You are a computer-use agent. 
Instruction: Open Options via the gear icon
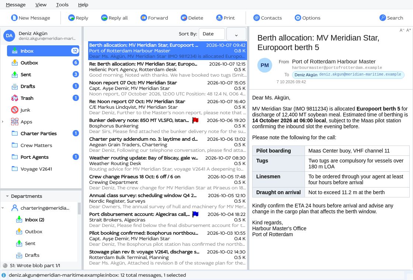298,18
